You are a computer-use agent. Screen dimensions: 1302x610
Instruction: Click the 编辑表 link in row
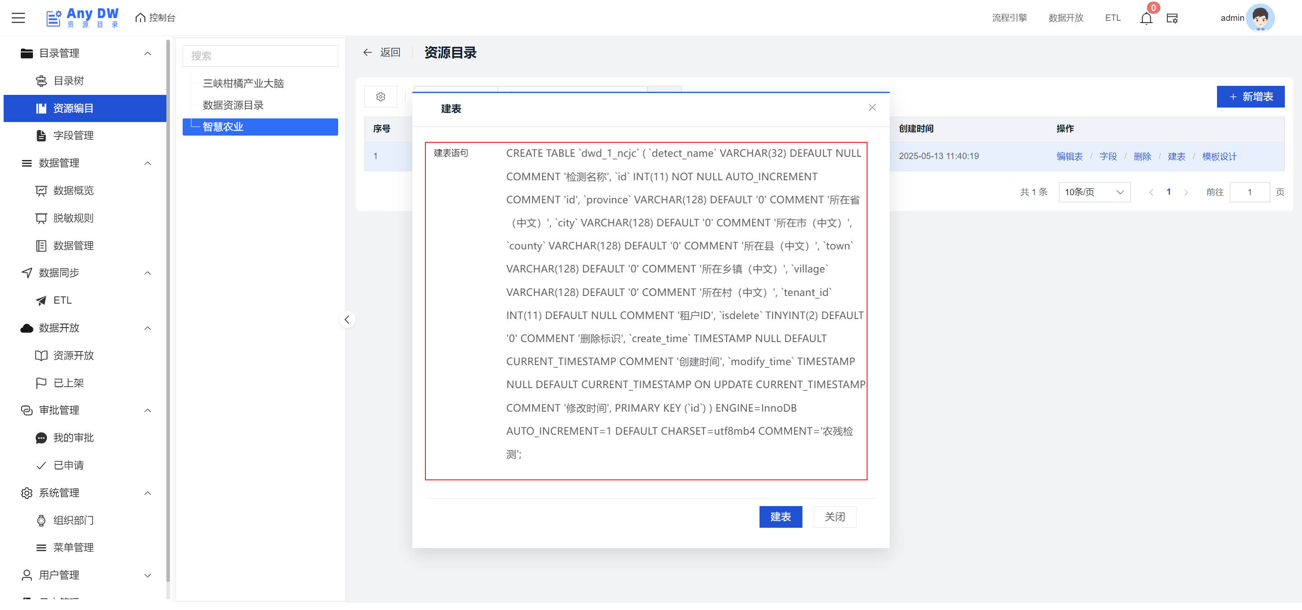click(1069, 156)
